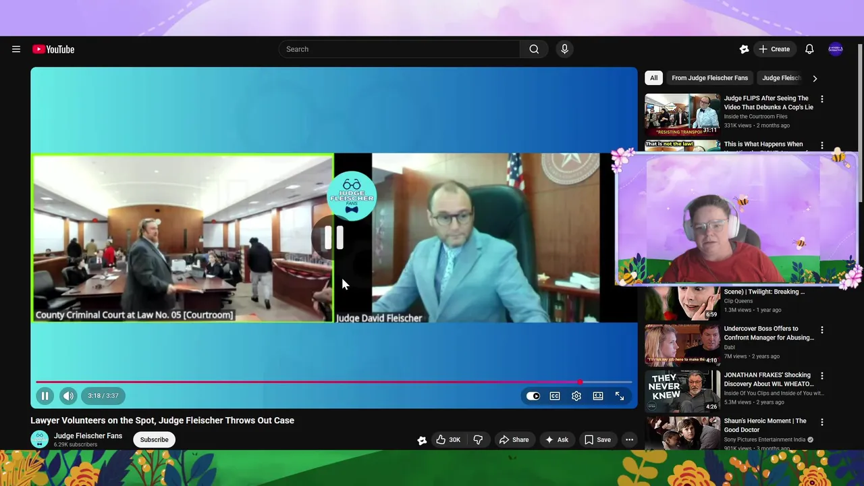
Task: Open the notifications bell
Action: pos(809,49)
